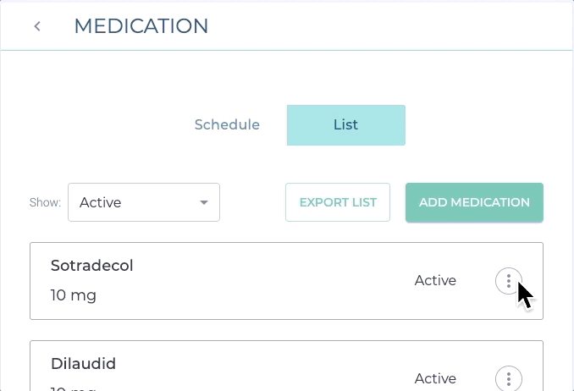Switch to the Schedule tab
Screen dimensions: 574x391
click(227, 125)
